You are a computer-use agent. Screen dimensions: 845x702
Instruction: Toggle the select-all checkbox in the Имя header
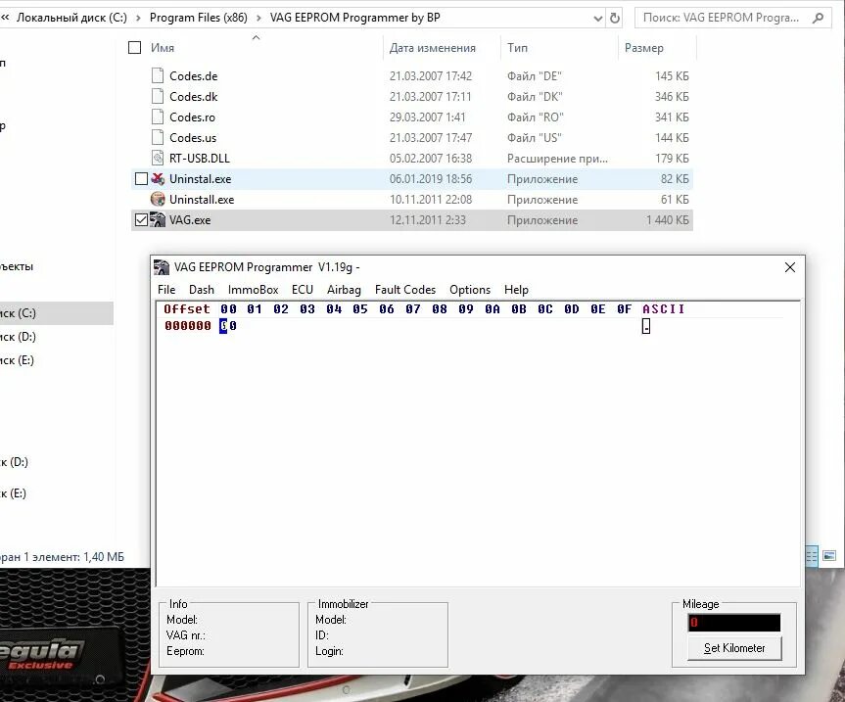pyautogui.click(x=135, y=47)
